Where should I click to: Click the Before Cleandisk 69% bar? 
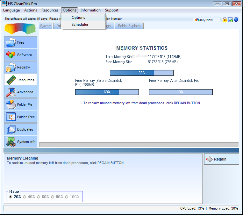pos(107,92)
